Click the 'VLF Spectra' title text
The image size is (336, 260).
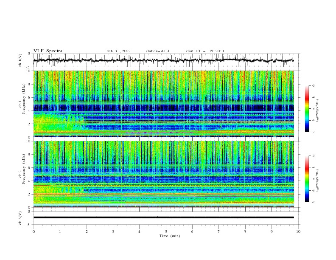click(x=48, y=51)
